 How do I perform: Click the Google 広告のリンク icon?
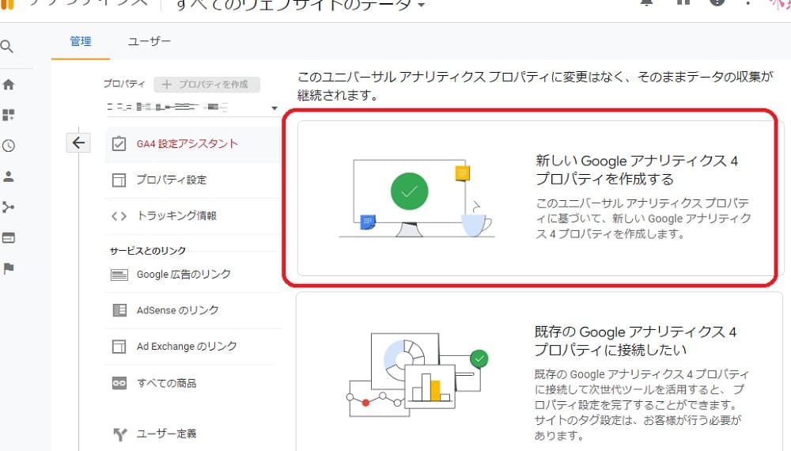pos(119,275)
